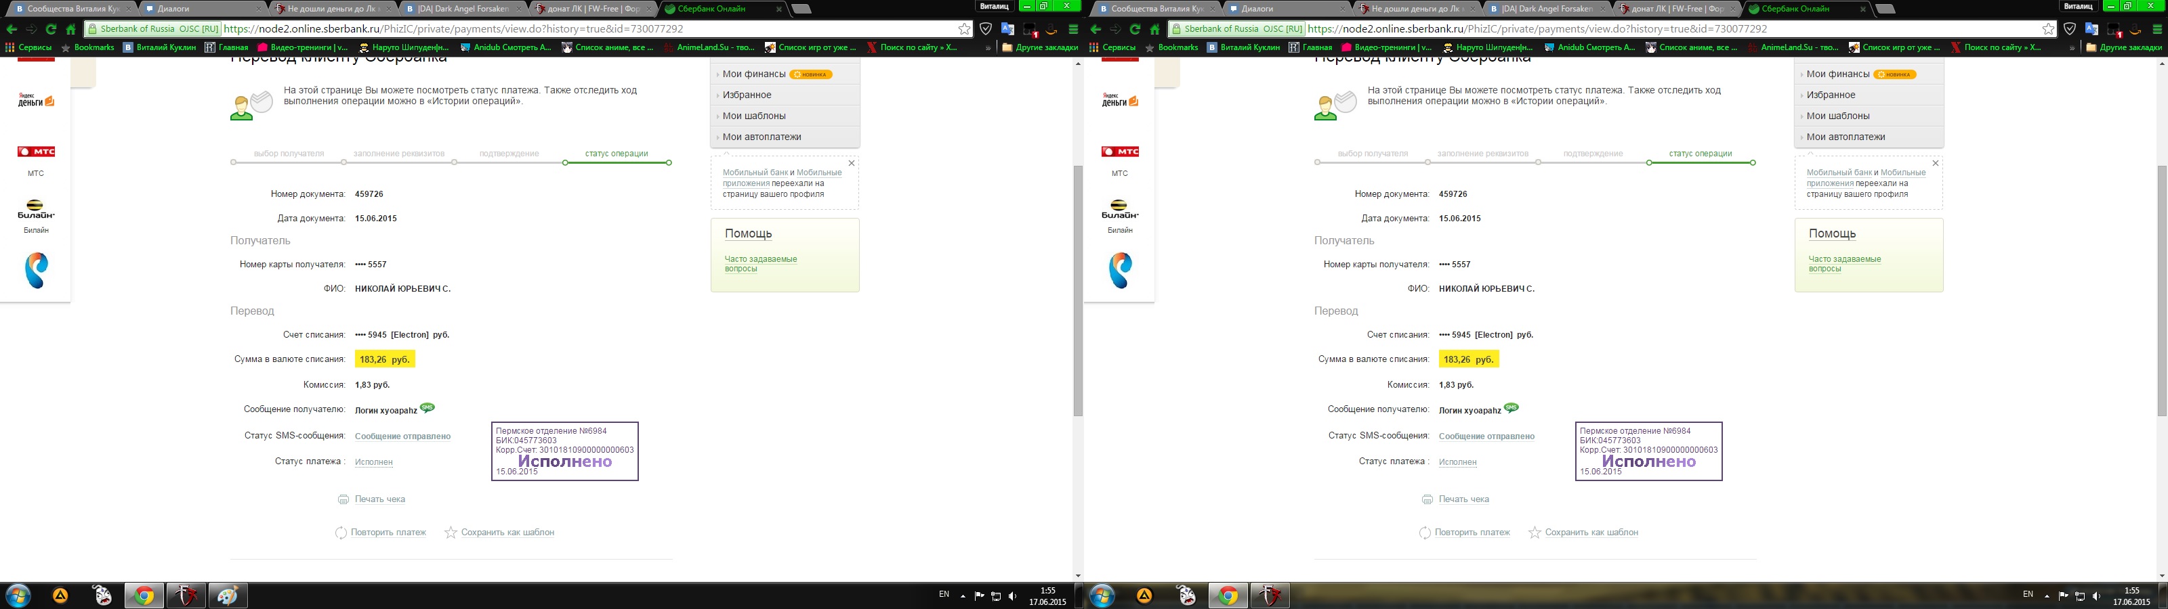Click the repeat-payment arrows icon in the right browser

pyautogui.click(x=1424, y=533)
